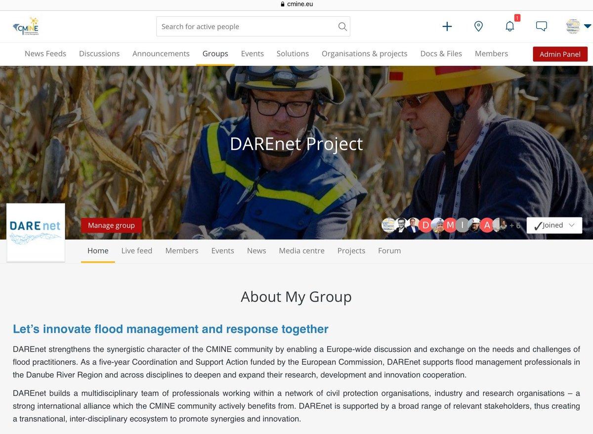The image size is (593, 434).
Task: Open Events in main navigation
Action: tap(253, 54)
